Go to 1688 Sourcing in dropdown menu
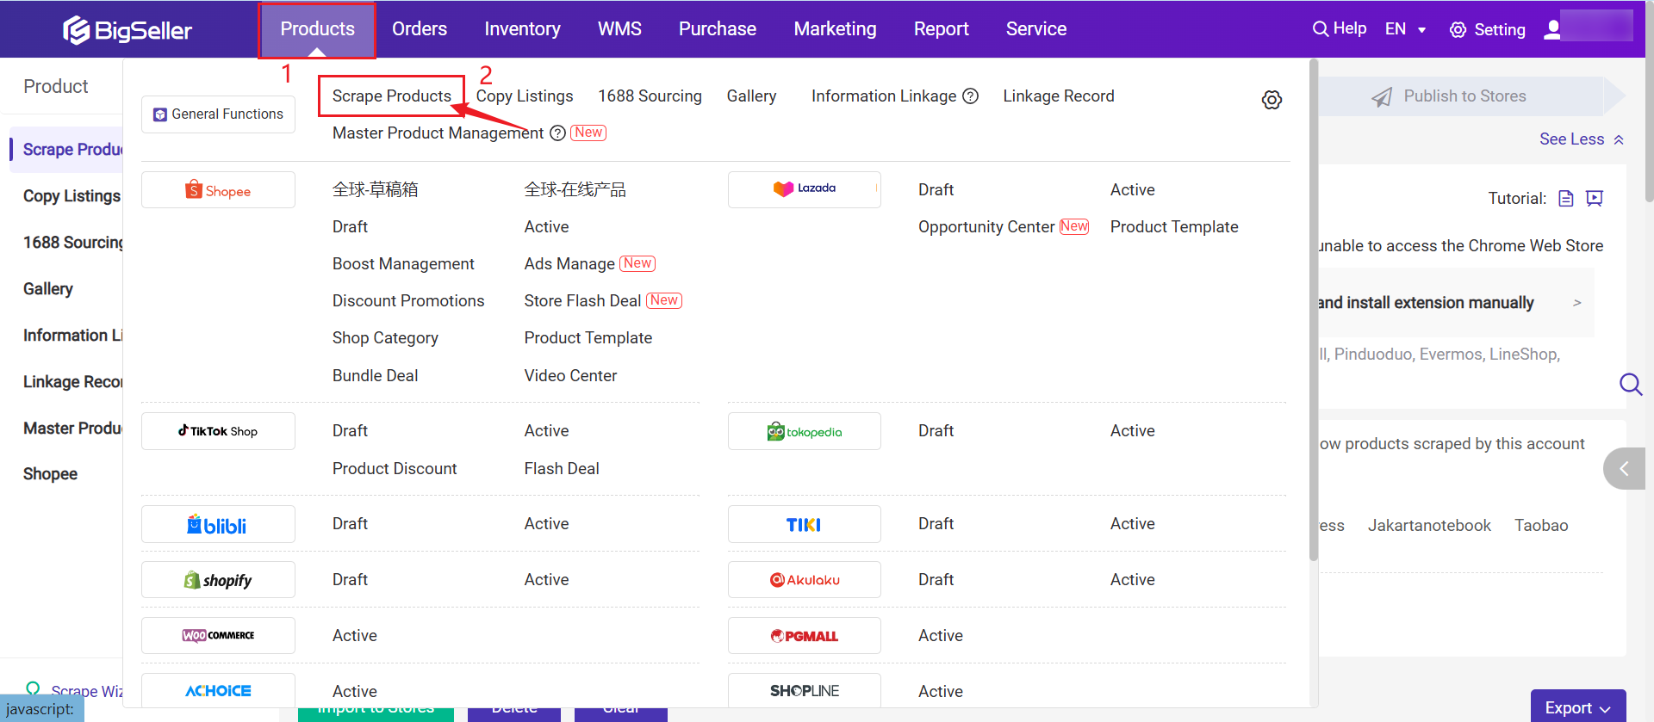This screenshot has width=1654, height=722. 650,96
